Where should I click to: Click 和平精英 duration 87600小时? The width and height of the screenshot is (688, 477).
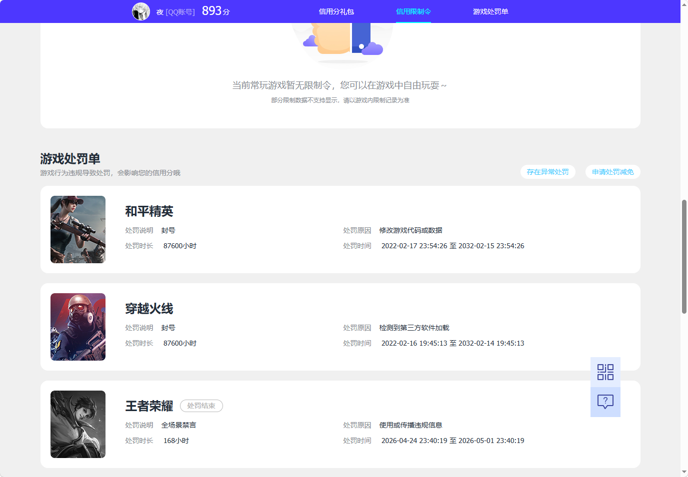(x=180, y=246)
